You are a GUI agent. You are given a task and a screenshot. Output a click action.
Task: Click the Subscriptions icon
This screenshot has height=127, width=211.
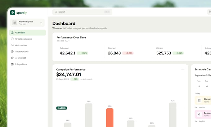coord(12,52)
